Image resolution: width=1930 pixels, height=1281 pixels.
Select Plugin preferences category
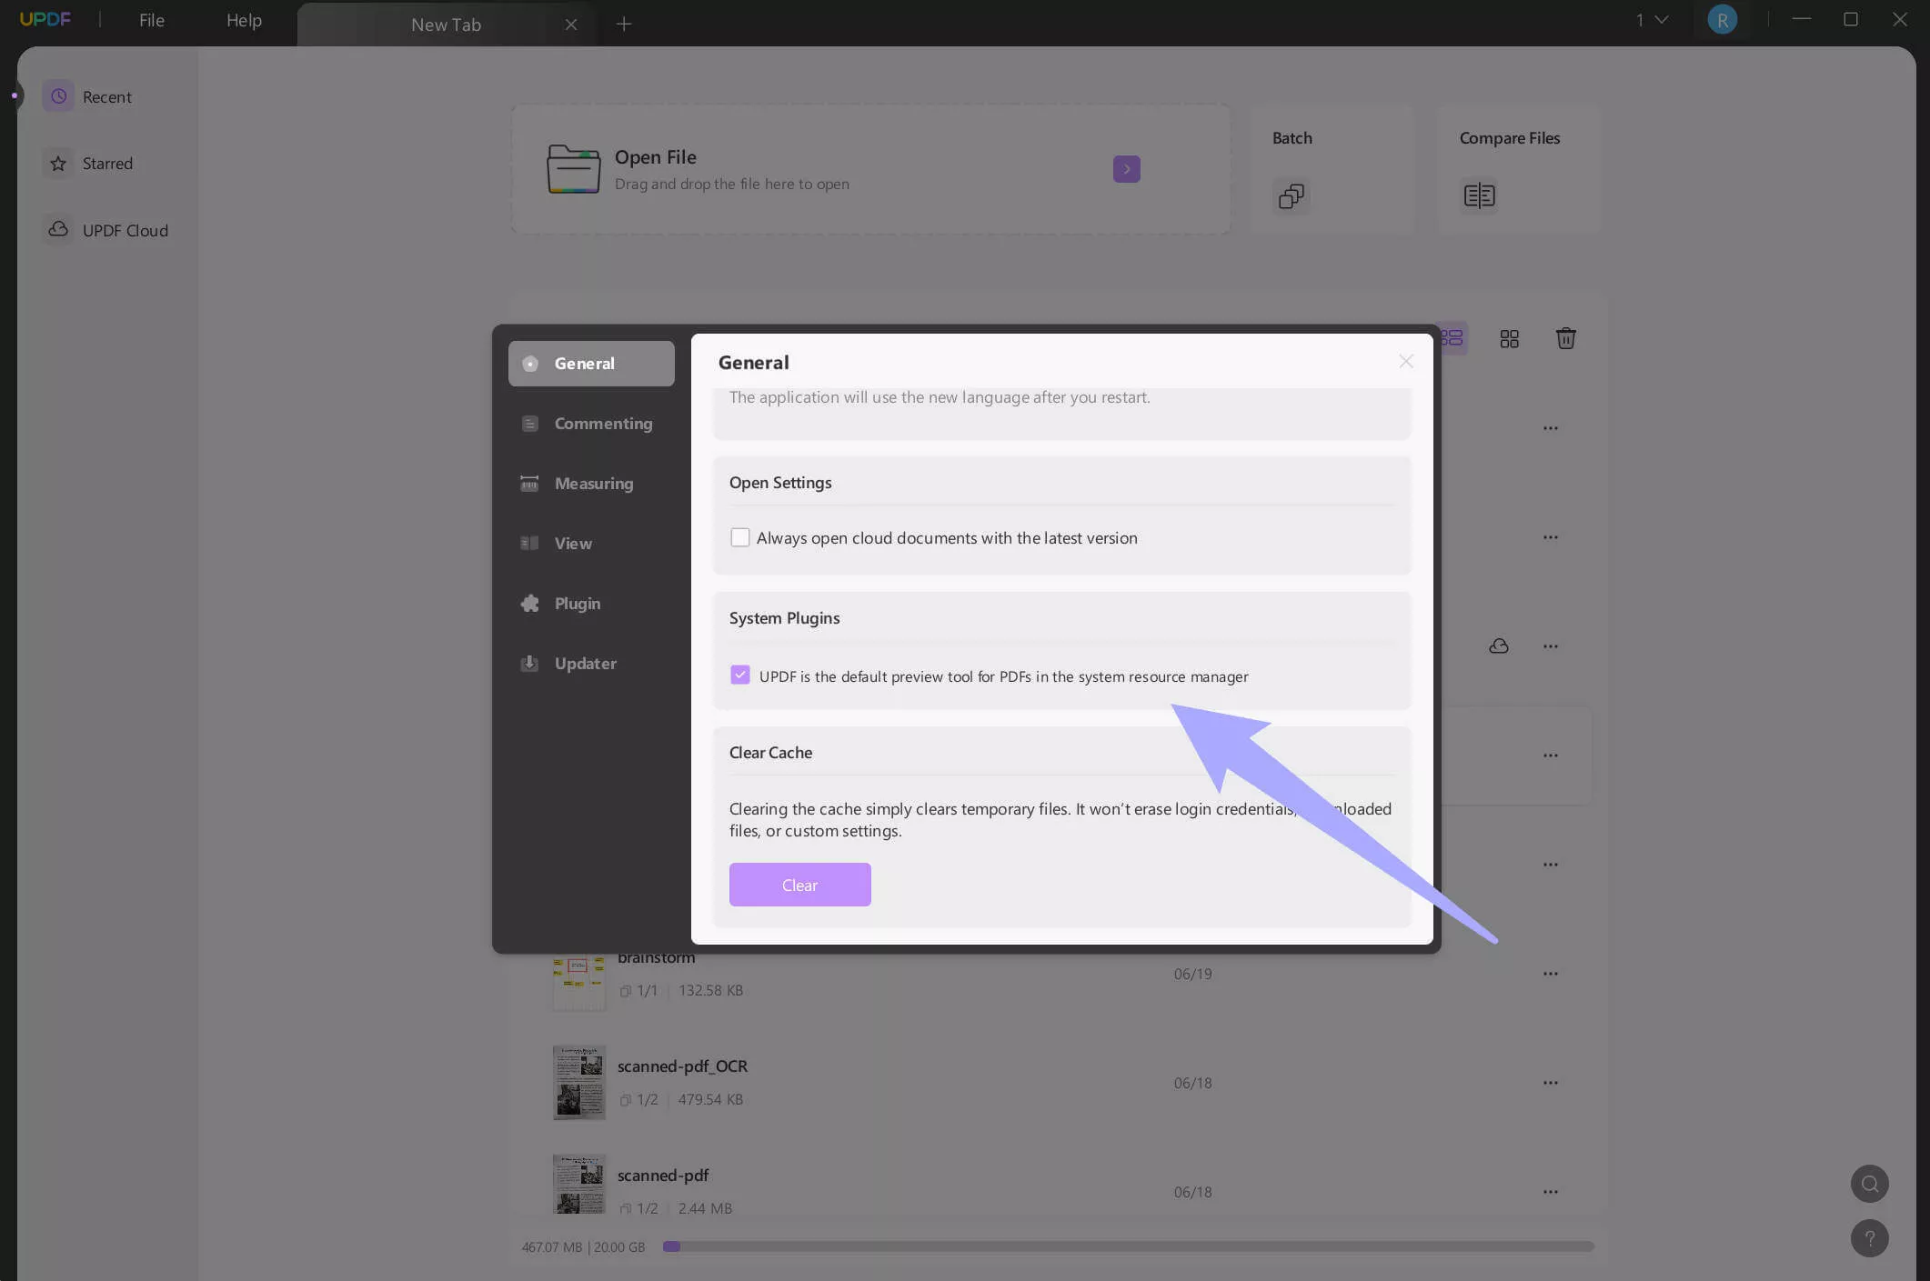(x=591, y=604)
